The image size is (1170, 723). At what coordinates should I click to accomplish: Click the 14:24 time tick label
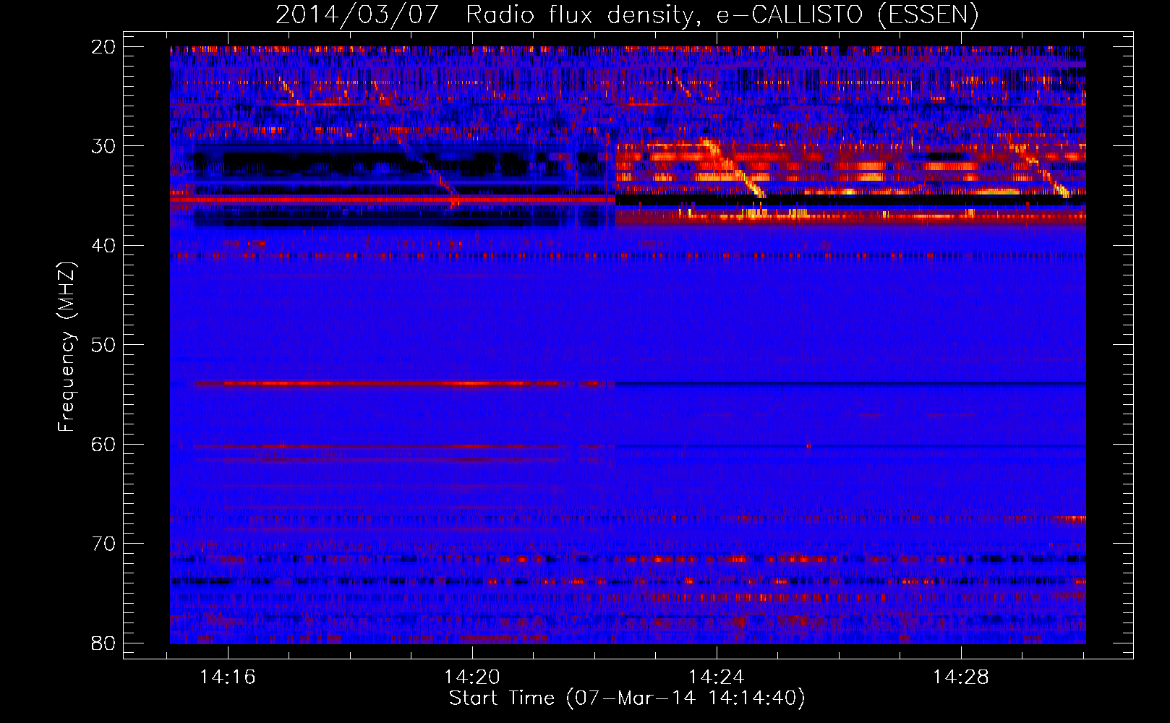tap(717, 677)
